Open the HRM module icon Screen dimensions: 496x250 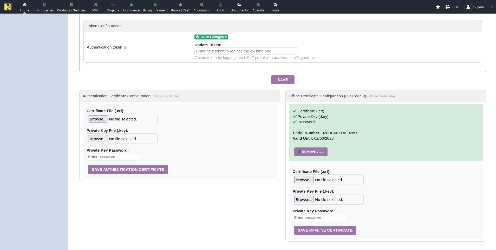point(220,5)
